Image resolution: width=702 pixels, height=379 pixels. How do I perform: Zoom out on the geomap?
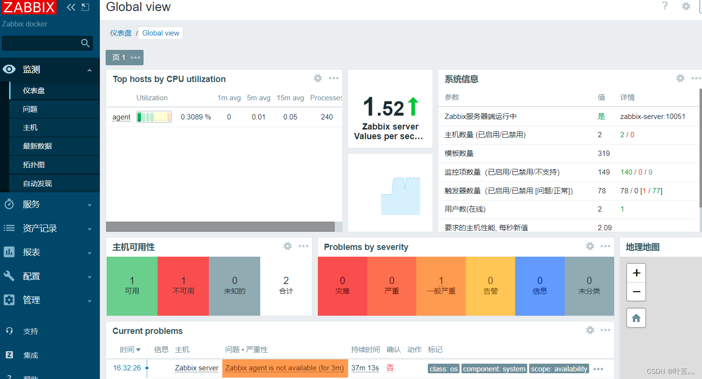pyautogui.click(x=636, y=292)
